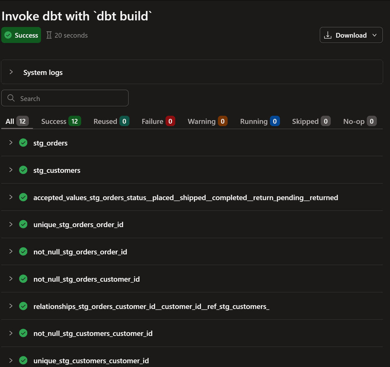The height and width of the screenshot is (367, 390).
Task: Click the not_null_stg_orders_order_id test name
Action: point(80,252)
